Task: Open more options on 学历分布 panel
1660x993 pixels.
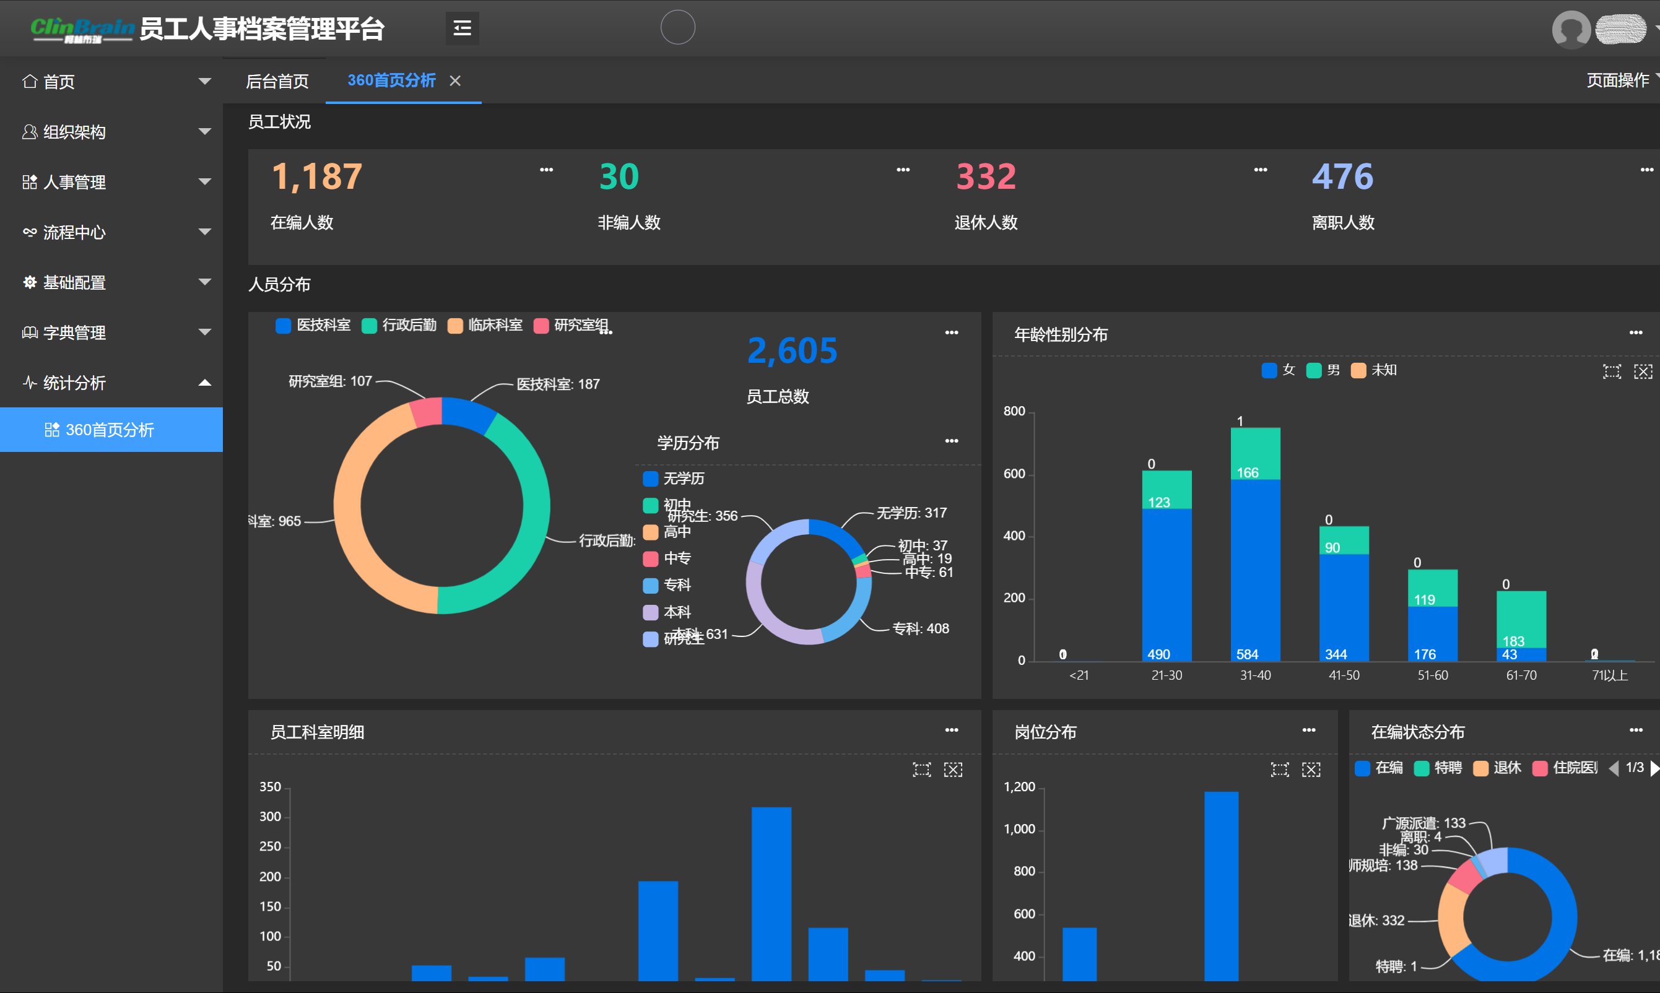Action: (x=952, y=440)
